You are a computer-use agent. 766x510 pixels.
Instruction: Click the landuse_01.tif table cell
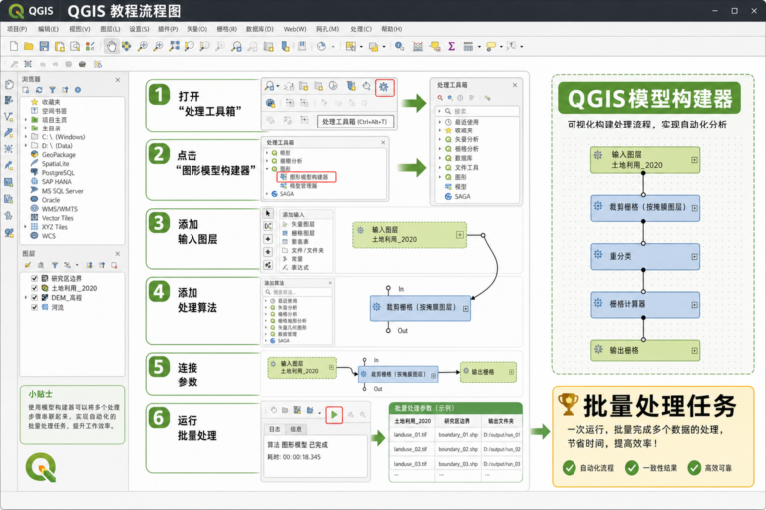tap(411, 435)
